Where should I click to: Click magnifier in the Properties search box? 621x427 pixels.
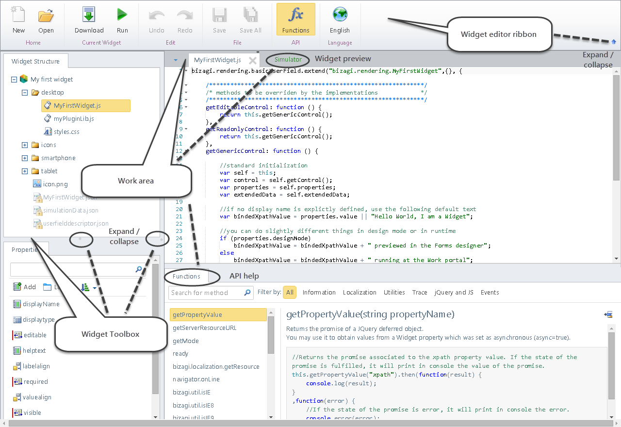pos(139,269)
